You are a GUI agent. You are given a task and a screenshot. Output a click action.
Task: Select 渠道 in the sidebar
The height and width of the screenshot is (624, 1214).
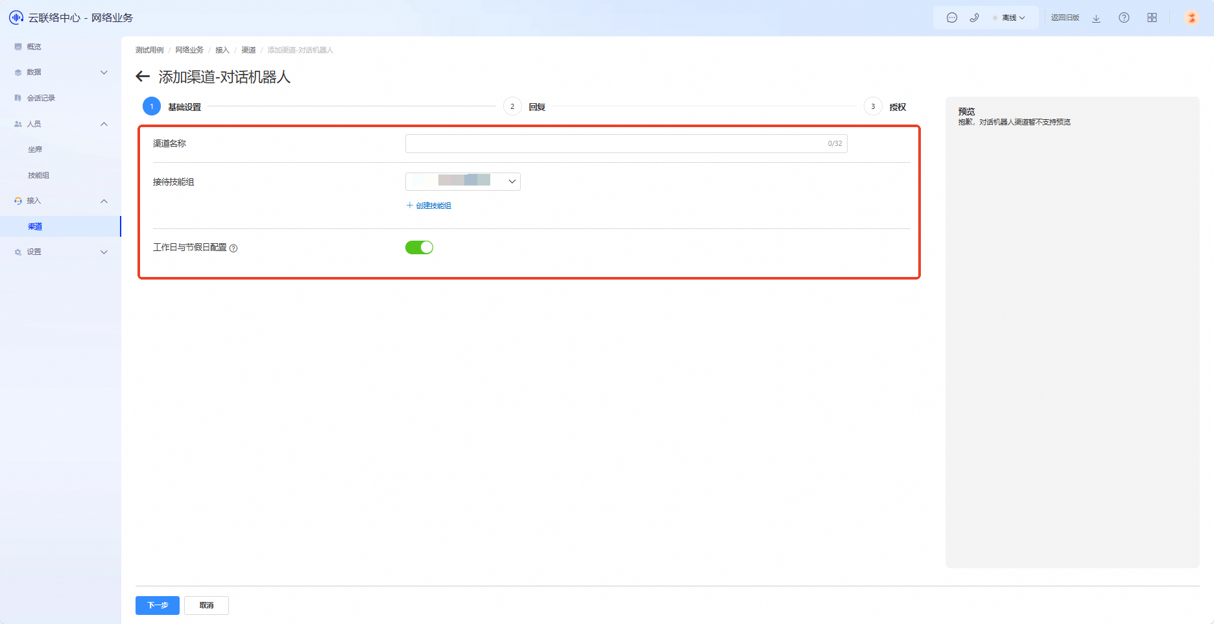35,226
